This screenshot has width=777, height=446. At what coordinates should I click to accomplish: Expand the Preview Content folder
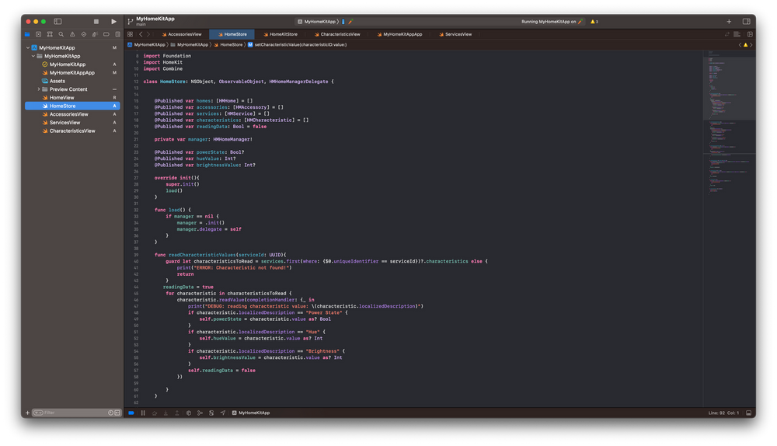point(38,89)
